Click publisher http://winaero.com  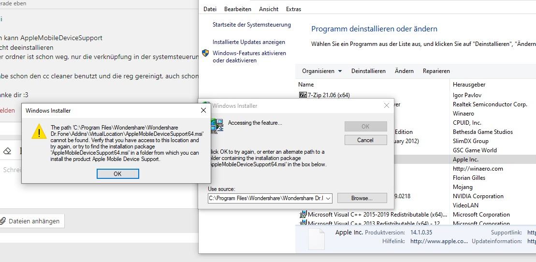pos(478,169)
